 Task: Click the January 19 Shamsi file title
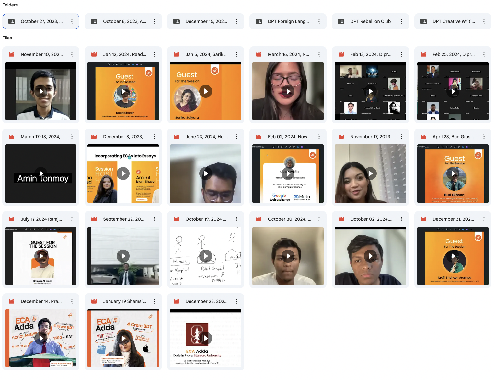[124, 301]
